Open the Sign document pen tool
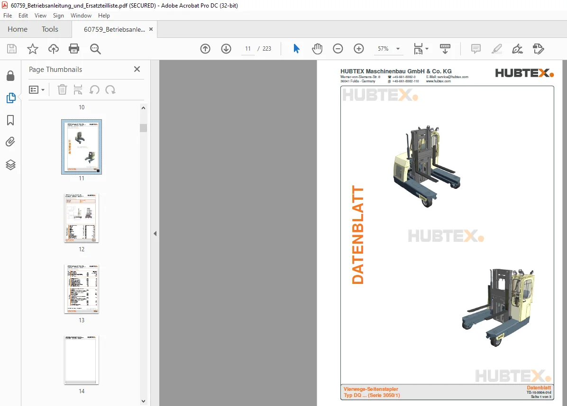Viewport: 567px width, 406px height. (518, 49)
